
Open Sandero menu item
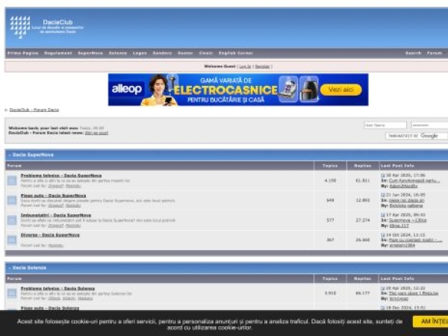pos(162,53)
